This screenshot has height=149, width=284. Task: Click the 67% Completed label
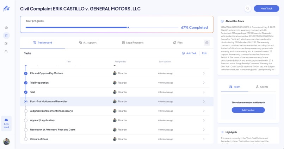[195, 27]
